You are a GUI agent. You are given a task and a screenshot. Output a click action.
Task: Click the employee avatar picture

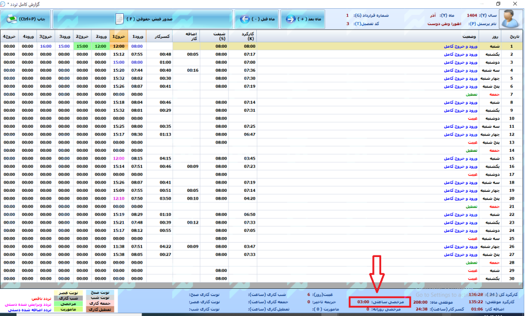tap(509, 18)
